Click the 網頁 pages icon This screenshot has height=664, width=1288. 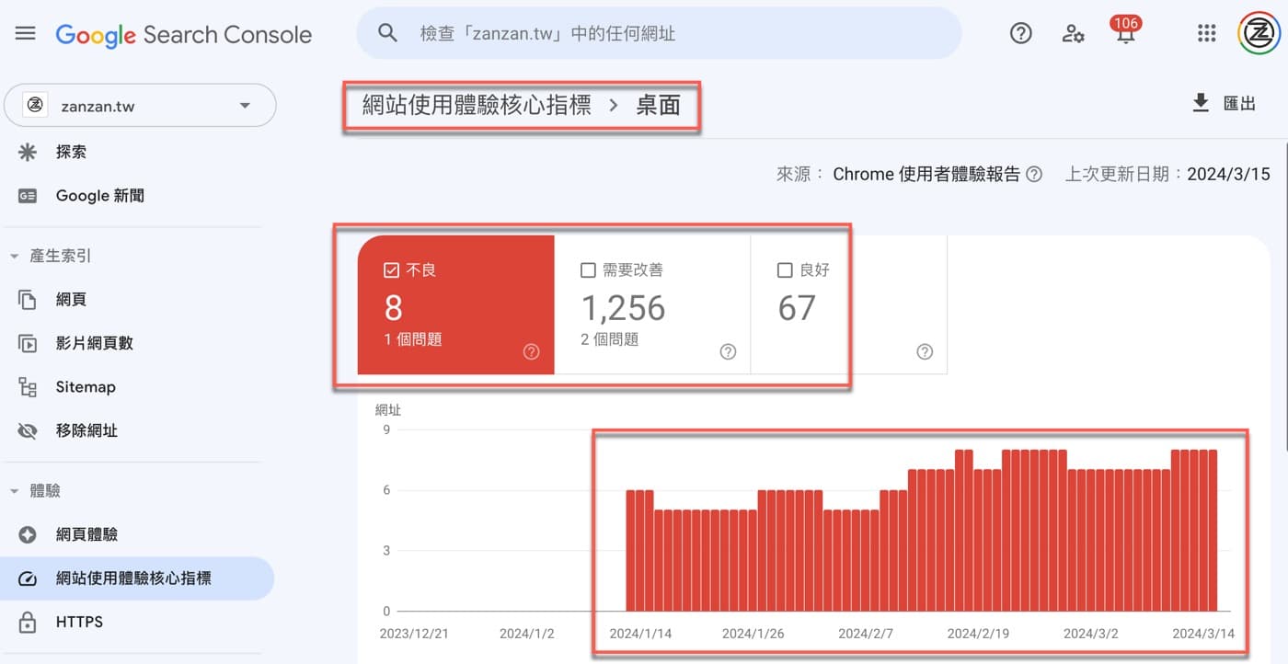point(28,300)
